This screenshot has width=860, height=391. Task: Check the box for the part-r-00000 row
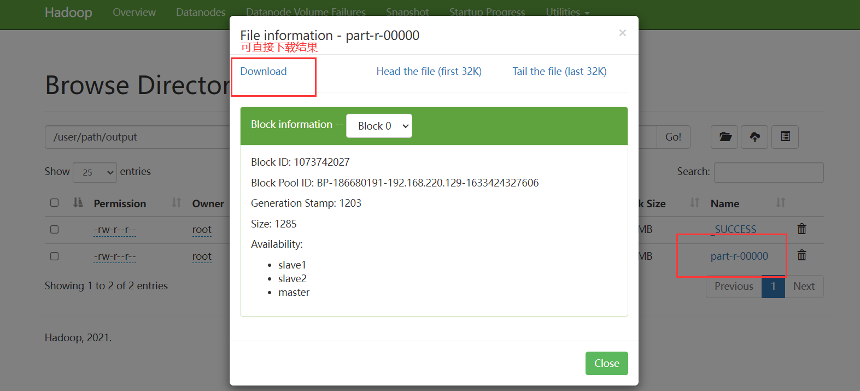point(55,256)
